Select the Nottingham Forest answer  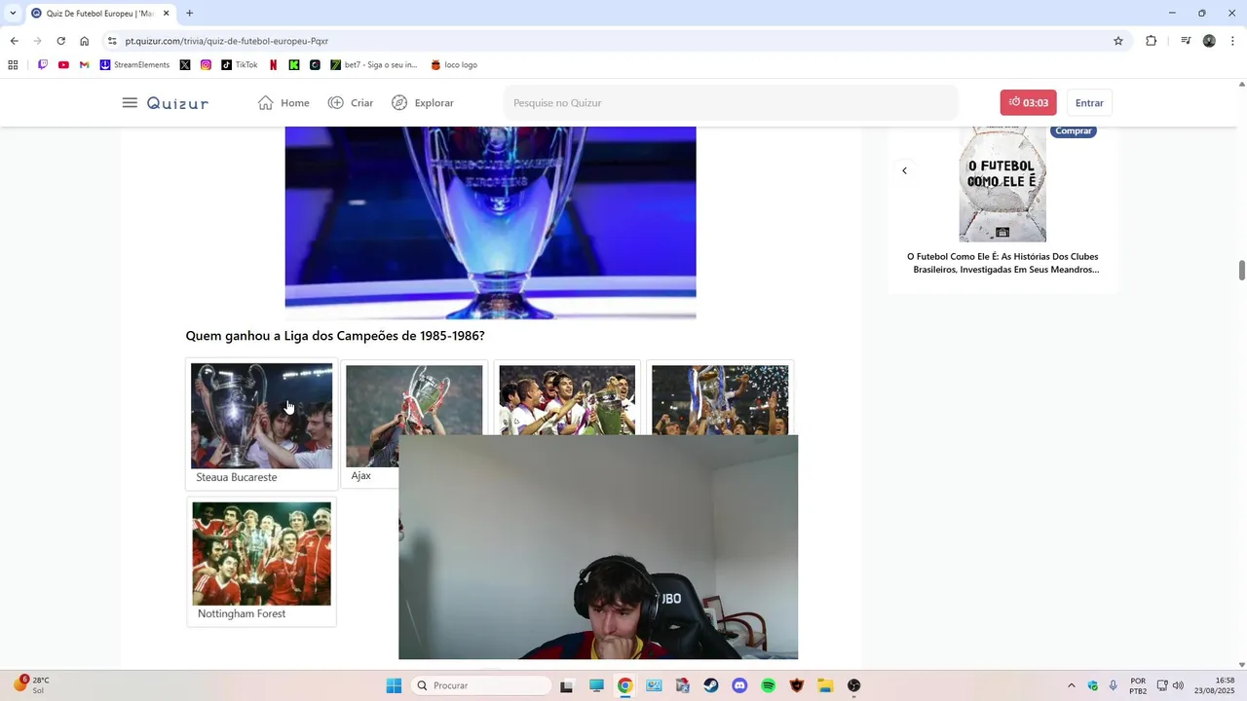click(x=261, y=562)
